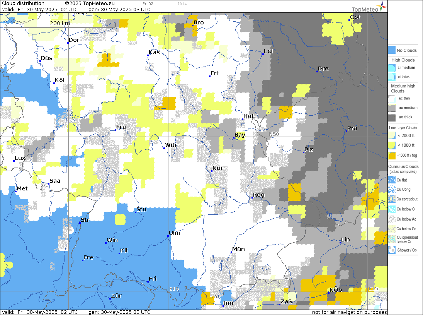
Task: Click the Hof city label
Action: (248, 116)
